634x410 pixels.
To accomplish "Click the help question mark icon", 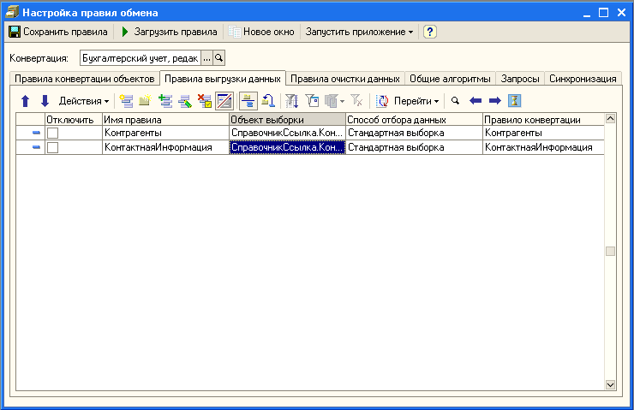I will (x=430, y=32).
